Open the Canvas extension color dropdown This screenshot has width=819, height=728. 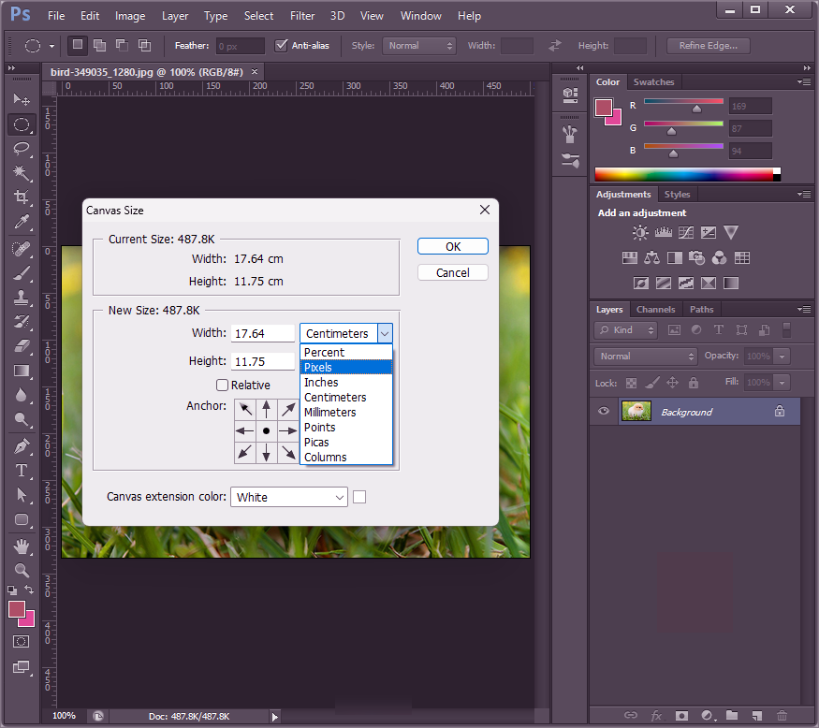coord(288,497)
